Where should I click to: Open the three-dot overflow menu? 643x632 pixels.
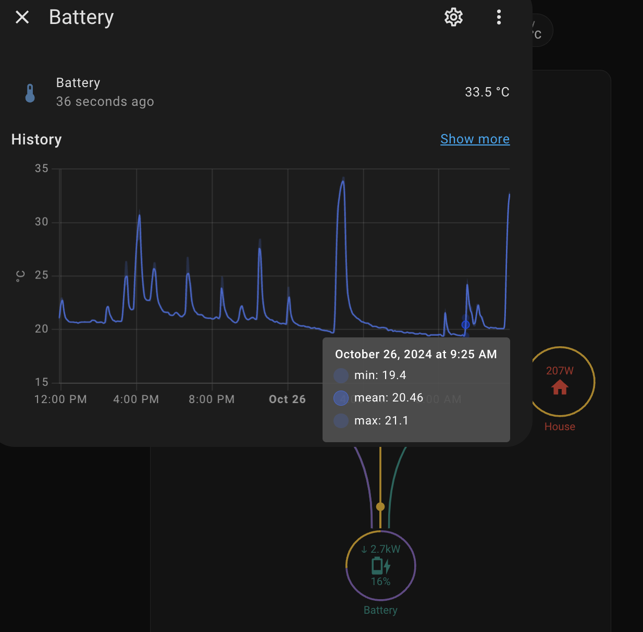499,17
